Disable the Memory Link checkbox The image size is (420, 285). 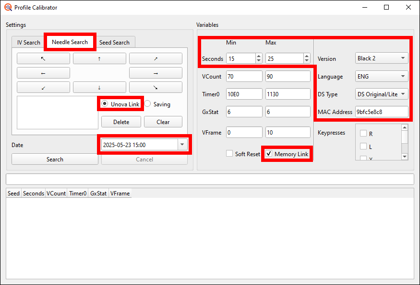click(268, 153)
